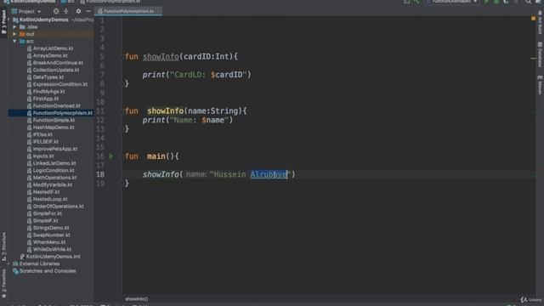Click the highlighted Alrubaye string in line 18
The image size is (544, 306).
tap(269, 174)
